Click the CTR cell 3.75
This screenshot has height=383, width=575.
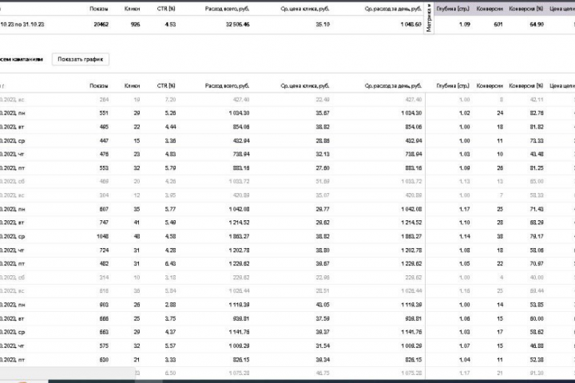tap(171, 319)
